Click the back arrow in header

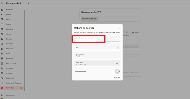(29, 3)
